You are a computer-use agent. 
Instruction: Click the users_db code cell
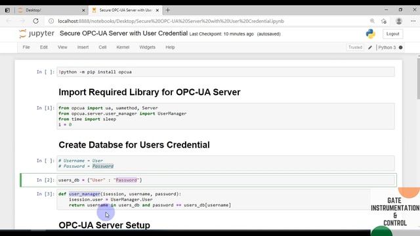(226, 180)
